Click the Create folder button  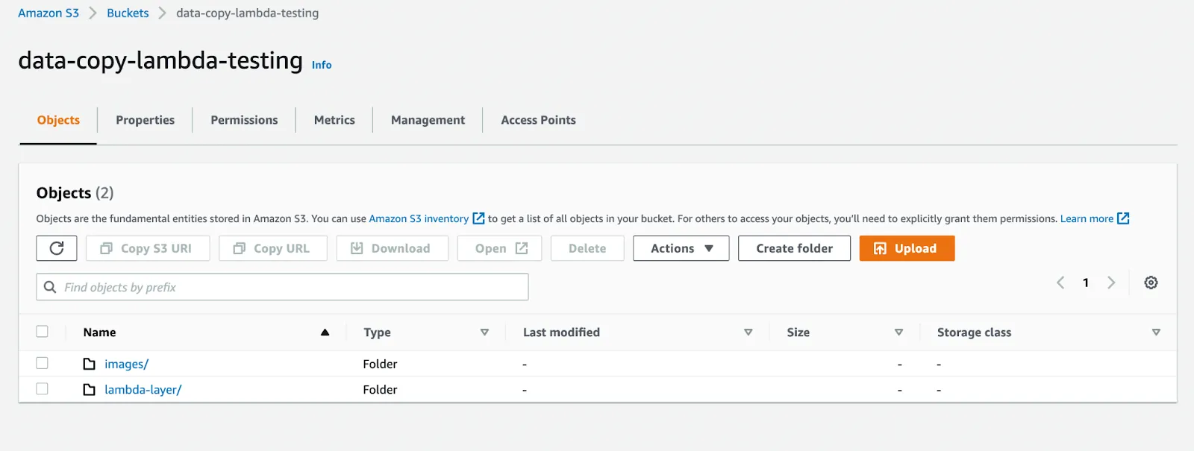794,248
